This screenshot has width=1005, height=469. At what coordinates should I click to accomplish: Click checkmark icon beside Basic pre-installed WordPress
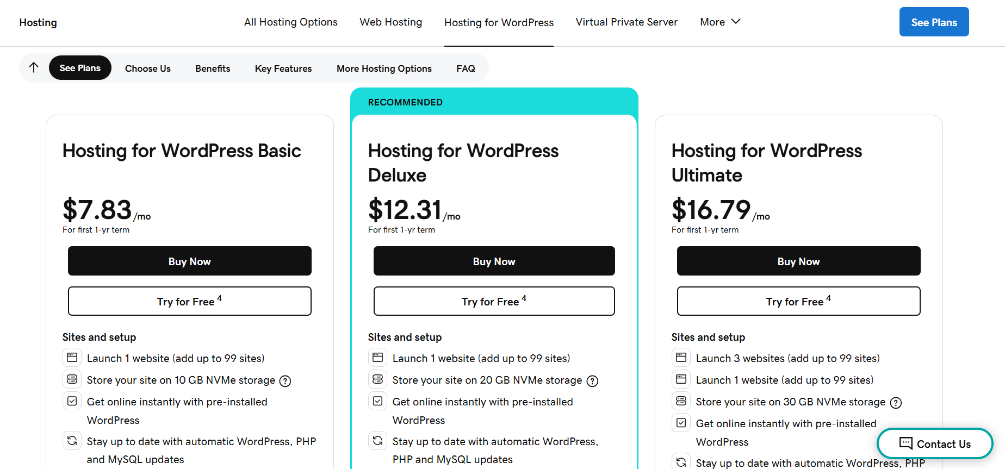pos(72,401)
